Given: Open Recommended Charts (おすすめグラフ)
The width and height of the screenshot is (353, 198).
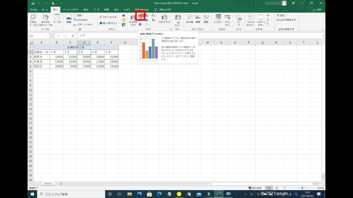Looking at the screenshot, I should click(x=133, y=19).
